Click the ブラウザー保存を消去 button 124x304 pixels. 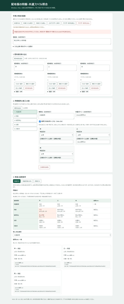click(x=84, y=23)
